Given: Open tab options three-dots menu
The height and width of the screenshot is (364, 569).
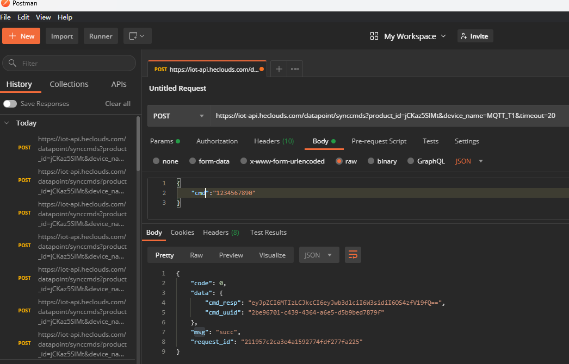Looking at the screenshot, I should point(295,69).
